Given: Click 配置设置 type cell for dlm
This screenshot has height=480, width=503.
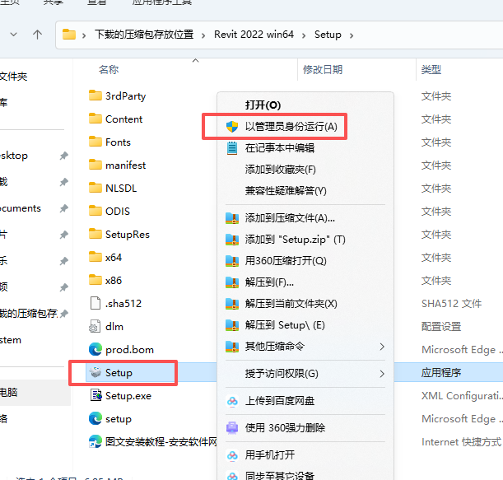Looking at the screenshot, I should click(441, 326).
